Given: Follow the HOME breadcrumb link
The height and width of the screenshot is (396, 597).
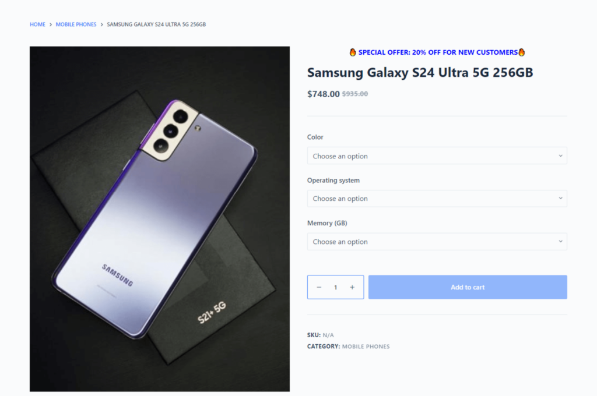Looking at the screenshot, I should click(37, 24).
